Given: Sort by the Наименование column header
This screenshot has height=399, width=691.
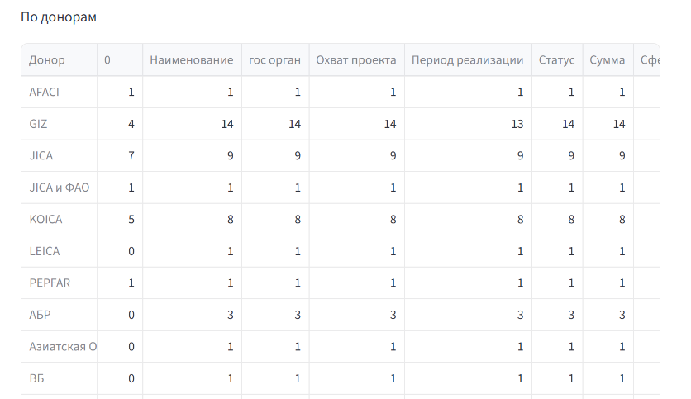Looking at the screenshot, I should click(191, 60).
